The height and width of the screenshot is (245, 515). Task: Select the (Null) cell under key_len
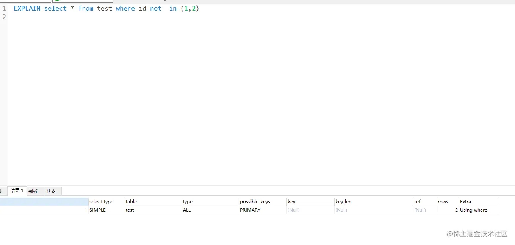tap(374, 210)
